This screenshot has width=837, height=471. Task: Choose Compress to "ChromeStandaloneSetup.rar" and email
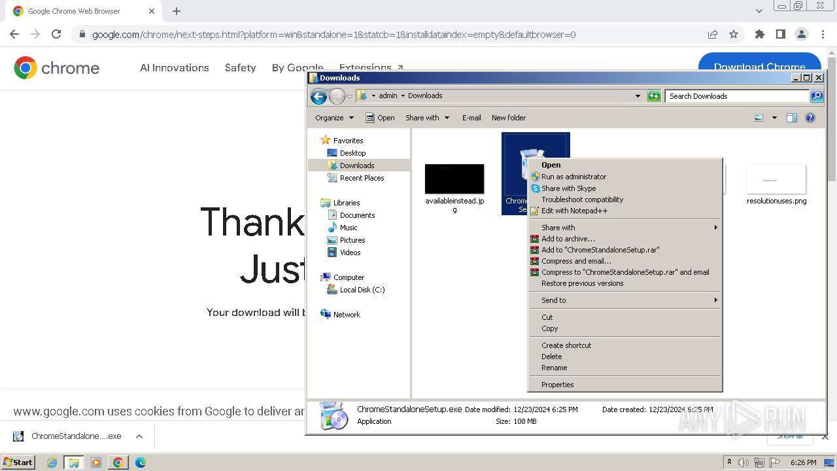[625, 272]
